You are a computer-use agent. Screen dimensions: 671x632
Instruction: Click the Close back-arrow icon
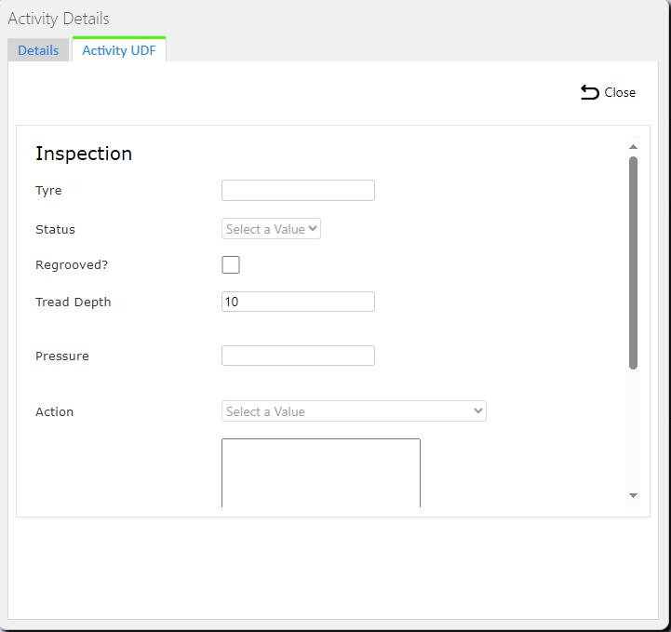[x=590, y=92]
